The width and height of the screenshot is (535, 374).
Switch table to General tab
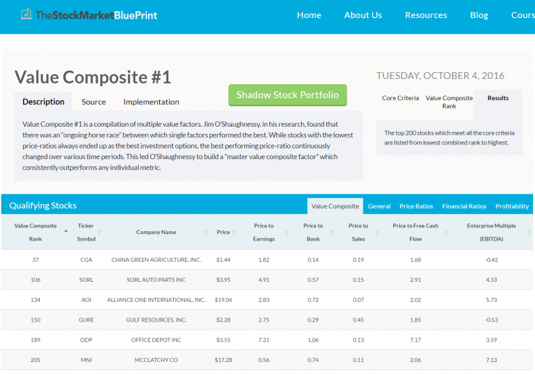pos(379,206)
